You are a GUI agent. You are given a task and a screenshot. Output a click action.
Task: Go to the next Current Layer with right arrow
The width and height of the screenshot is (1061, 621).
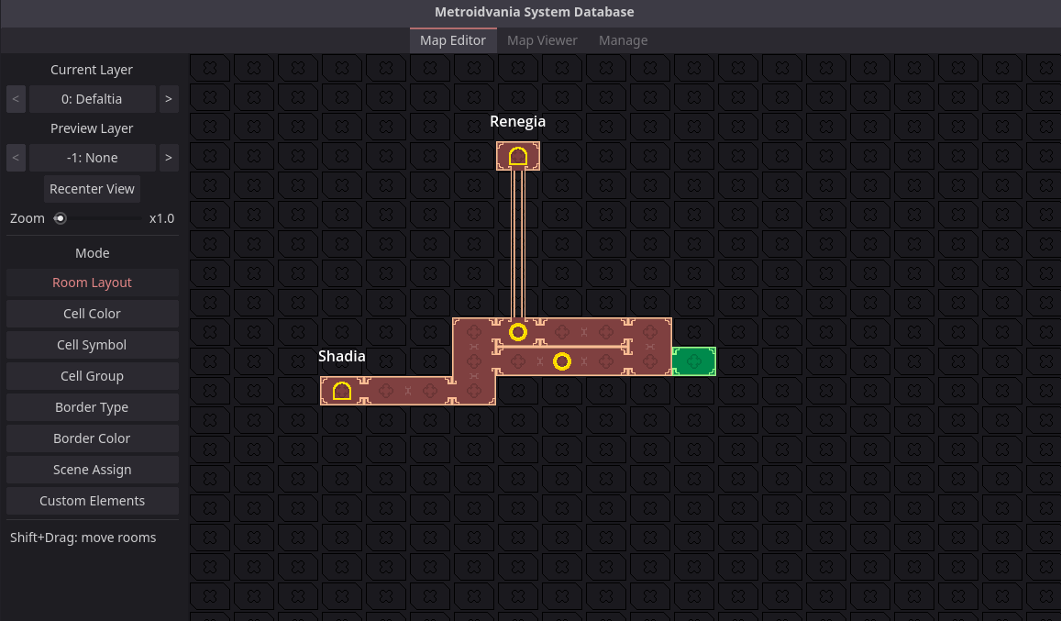click(168, 99)
